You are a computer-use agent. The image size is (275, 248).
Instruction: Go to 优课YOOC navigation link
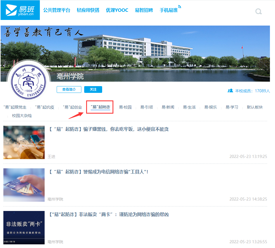pyautogui.click(x=117, y=10)
